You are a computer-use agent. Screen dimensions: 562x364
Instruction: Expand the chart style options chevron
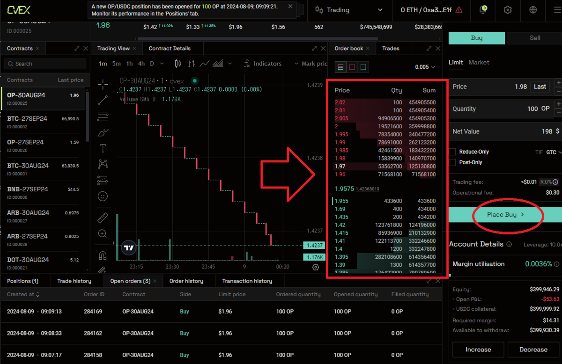[x=229, y=64]
